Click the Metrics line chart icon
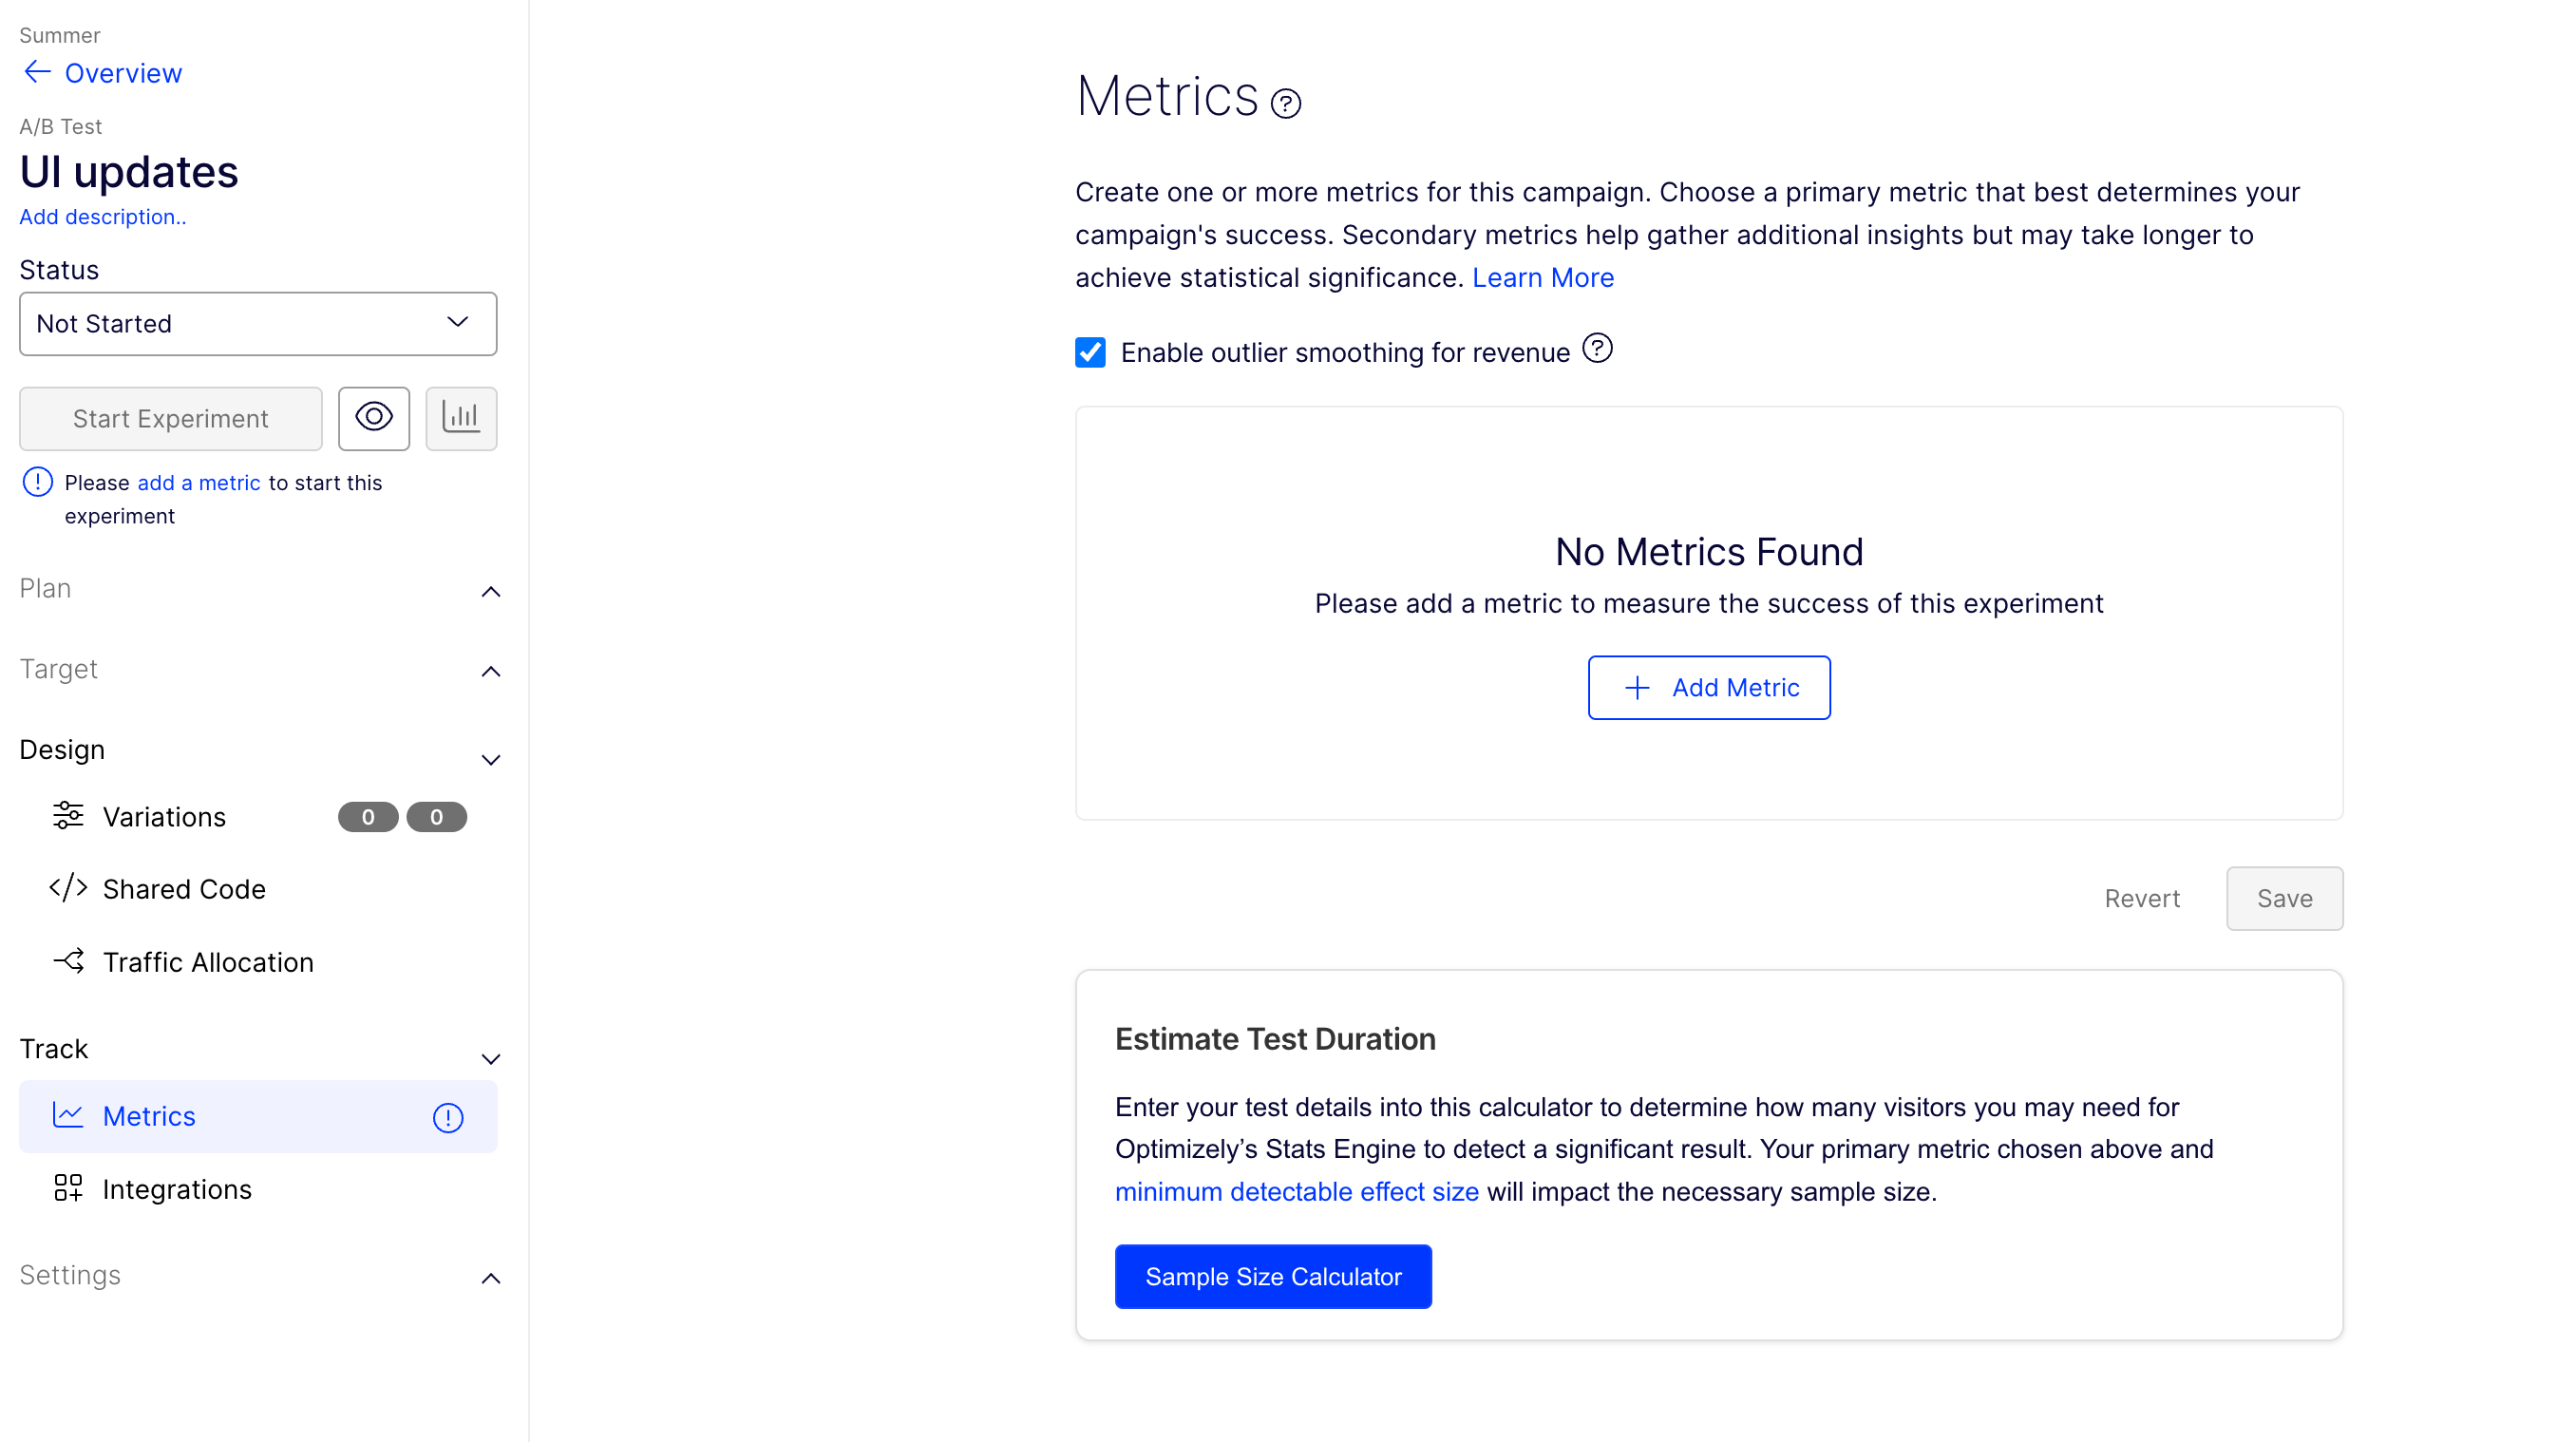 point(68,1115)
